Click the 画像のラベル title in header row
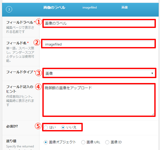Screen dimensions: 160x150 [54, 8]
